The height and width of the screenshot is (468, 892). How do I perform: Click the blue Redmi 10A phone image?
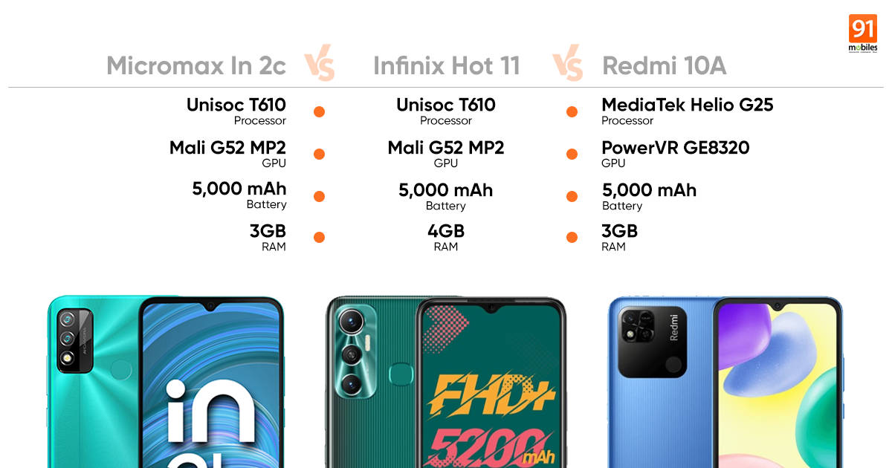tap(725, 382)
